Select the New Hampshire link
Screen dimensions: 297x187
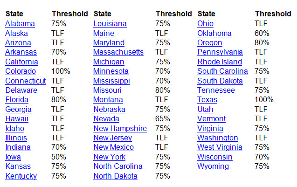(x=120, y=129)
